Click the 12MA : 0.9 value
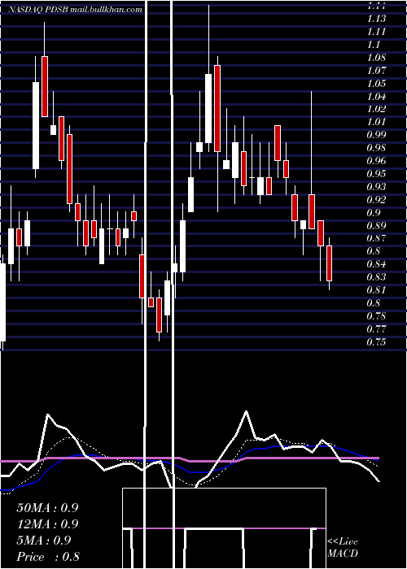407x569 pixels. click(47, 524)
